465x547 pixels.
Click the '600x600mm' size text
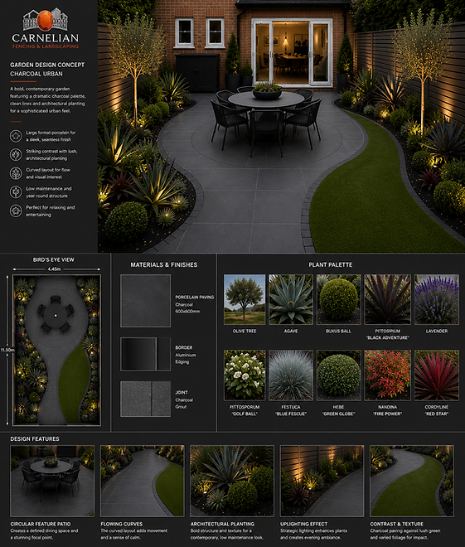point(187,311)
